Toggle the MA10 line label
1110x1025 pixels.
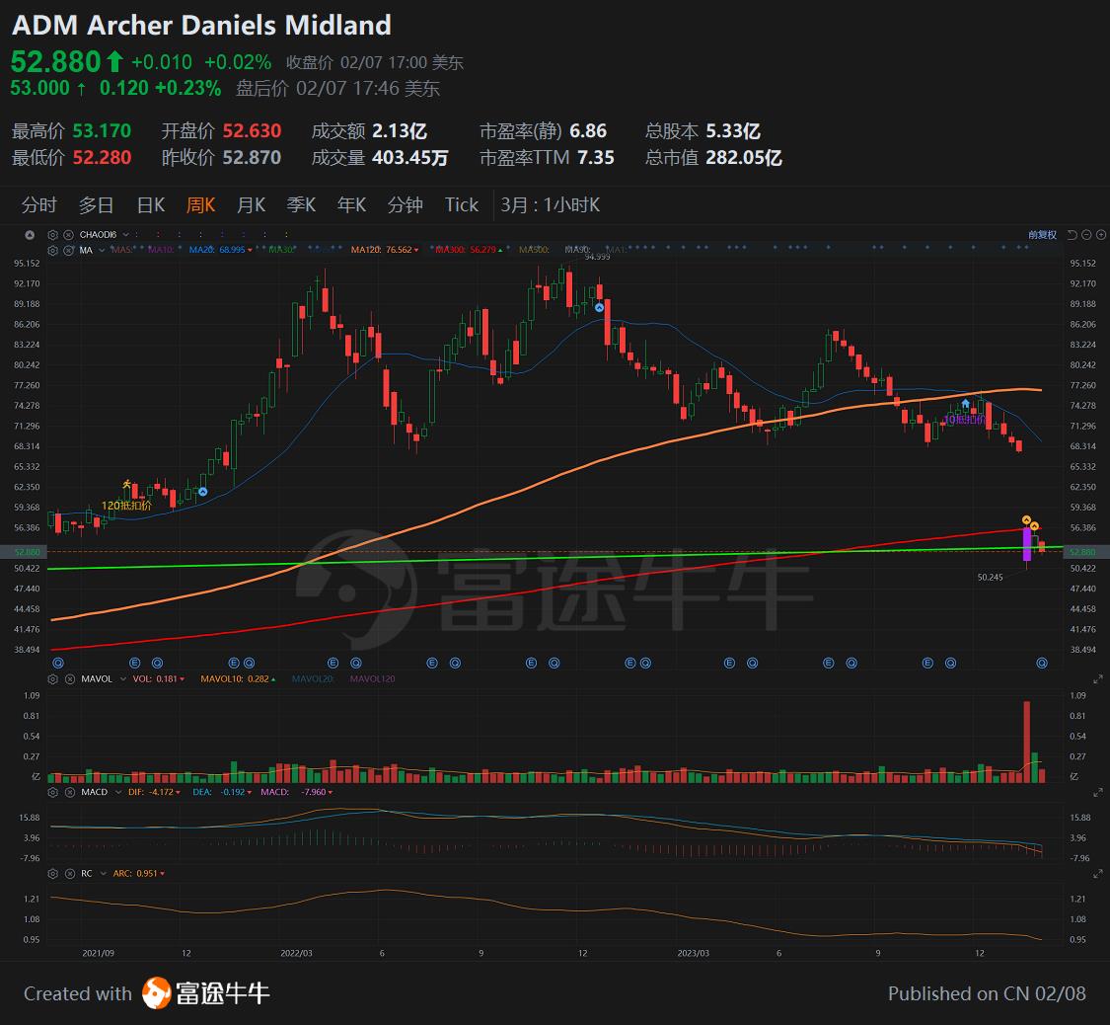pyautogui.click(x=162, y=250)
